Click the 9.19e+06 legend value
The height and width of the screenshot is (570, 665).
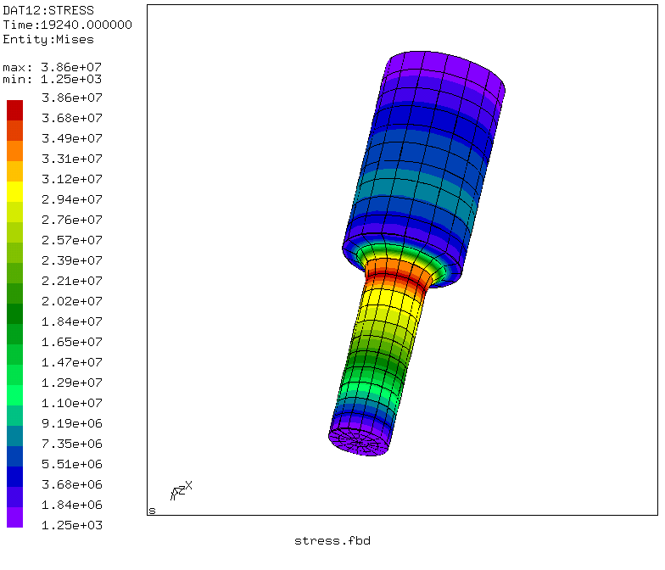click(x=72, y=423)
